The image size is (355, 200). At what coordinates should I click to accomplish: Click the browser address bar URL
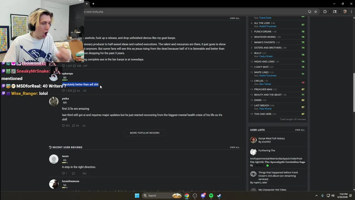[93, 12]
